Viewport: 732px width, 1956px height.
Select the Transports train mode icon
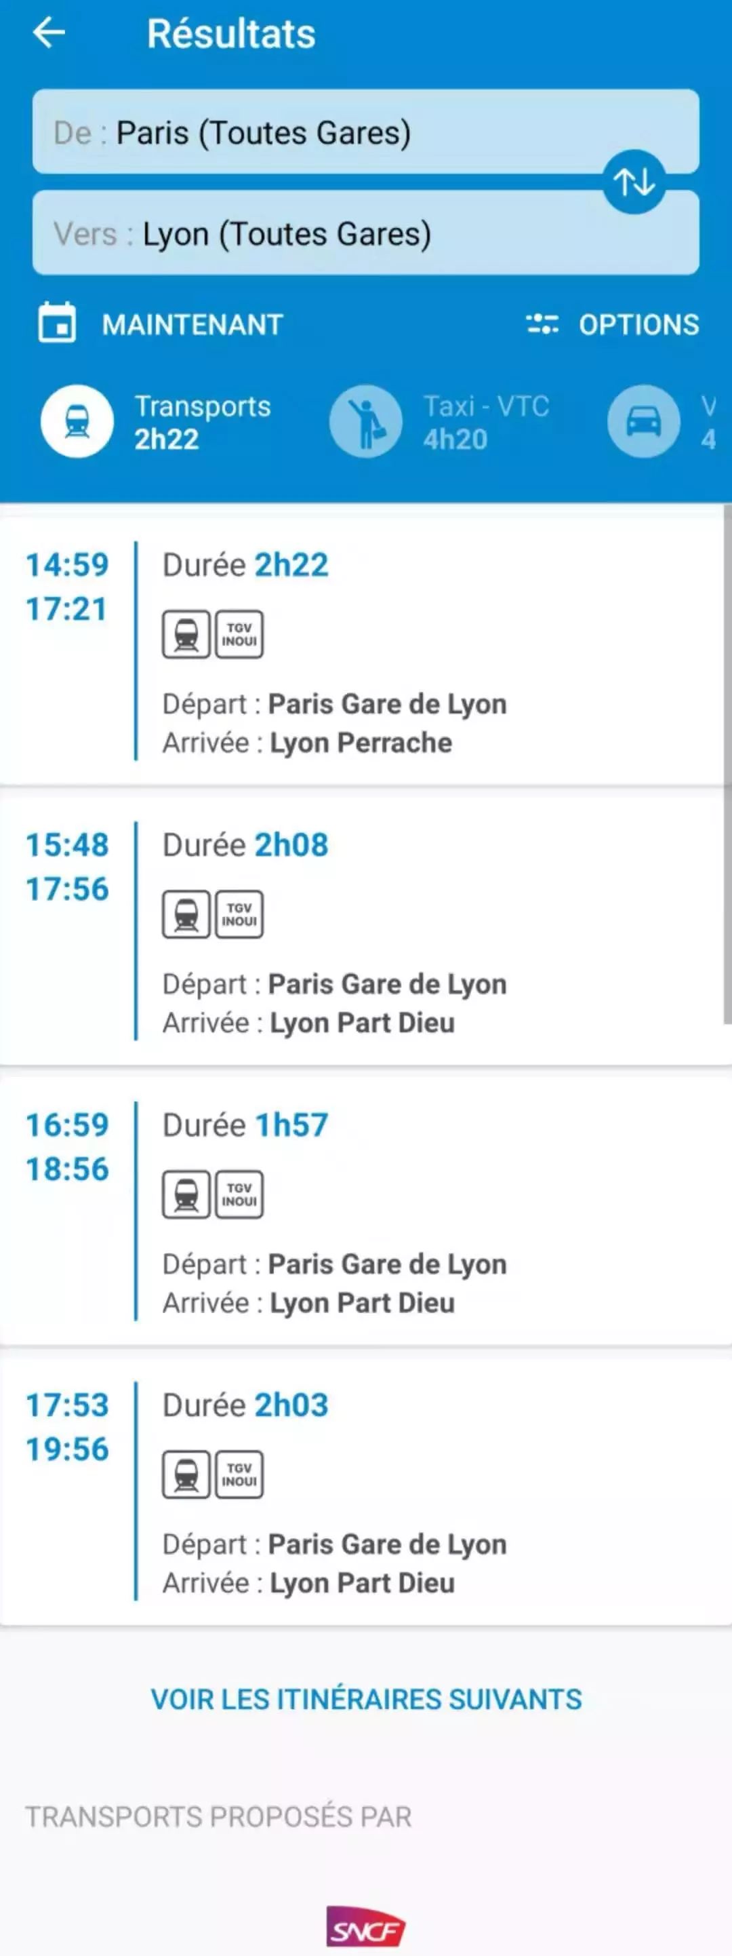pos(77,421)
